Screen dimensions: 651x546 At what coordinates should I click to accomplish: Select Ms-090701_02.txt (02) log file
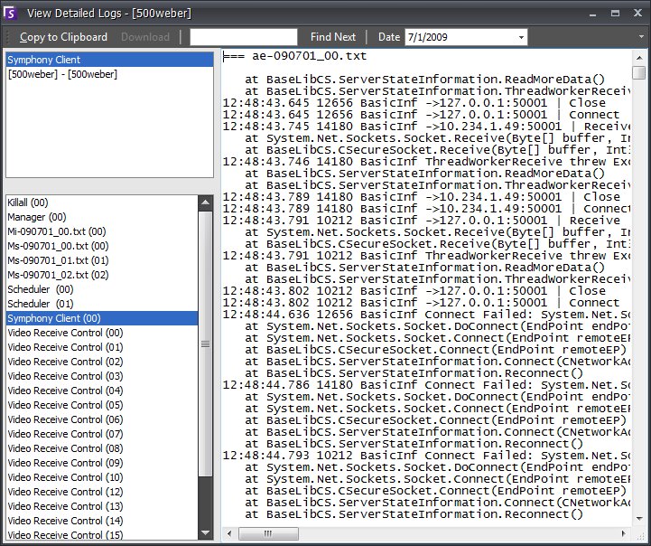(x=102, y=275)
